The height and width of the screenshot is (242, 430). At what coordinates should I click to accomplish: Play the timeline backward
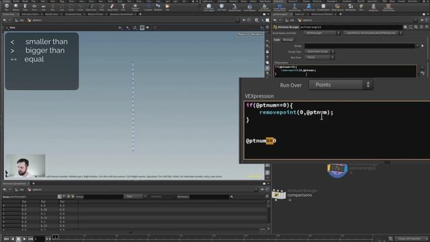tap(12, 239)
